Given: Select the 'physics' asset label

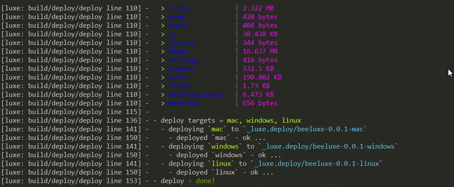Looking at the screenshot, I should [182, 43].
